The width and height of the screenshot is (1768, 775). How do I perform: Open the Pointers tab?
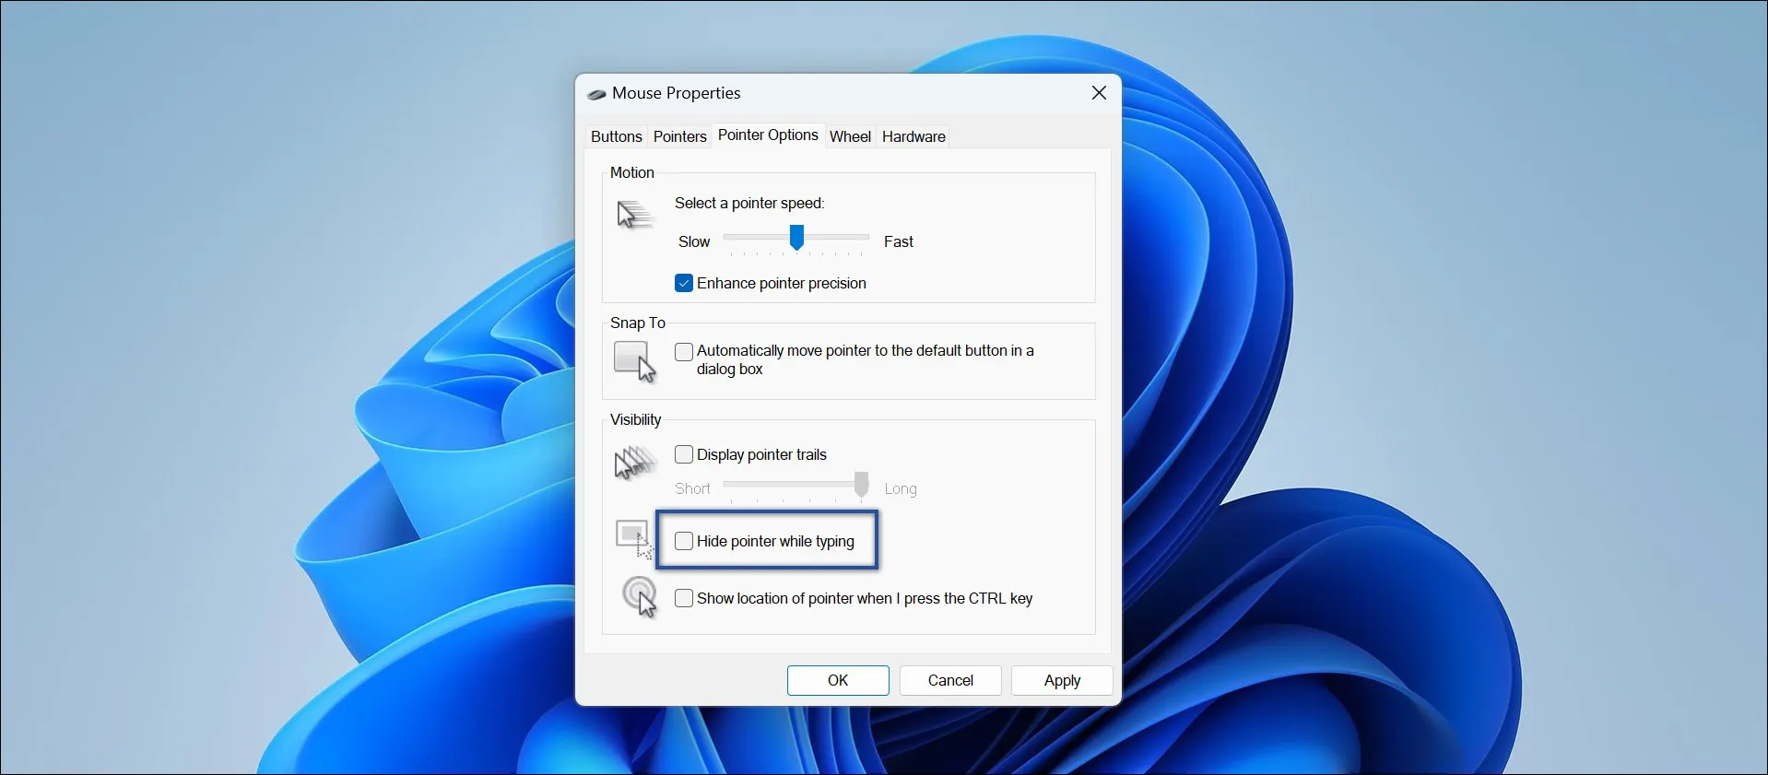point(679,136)
